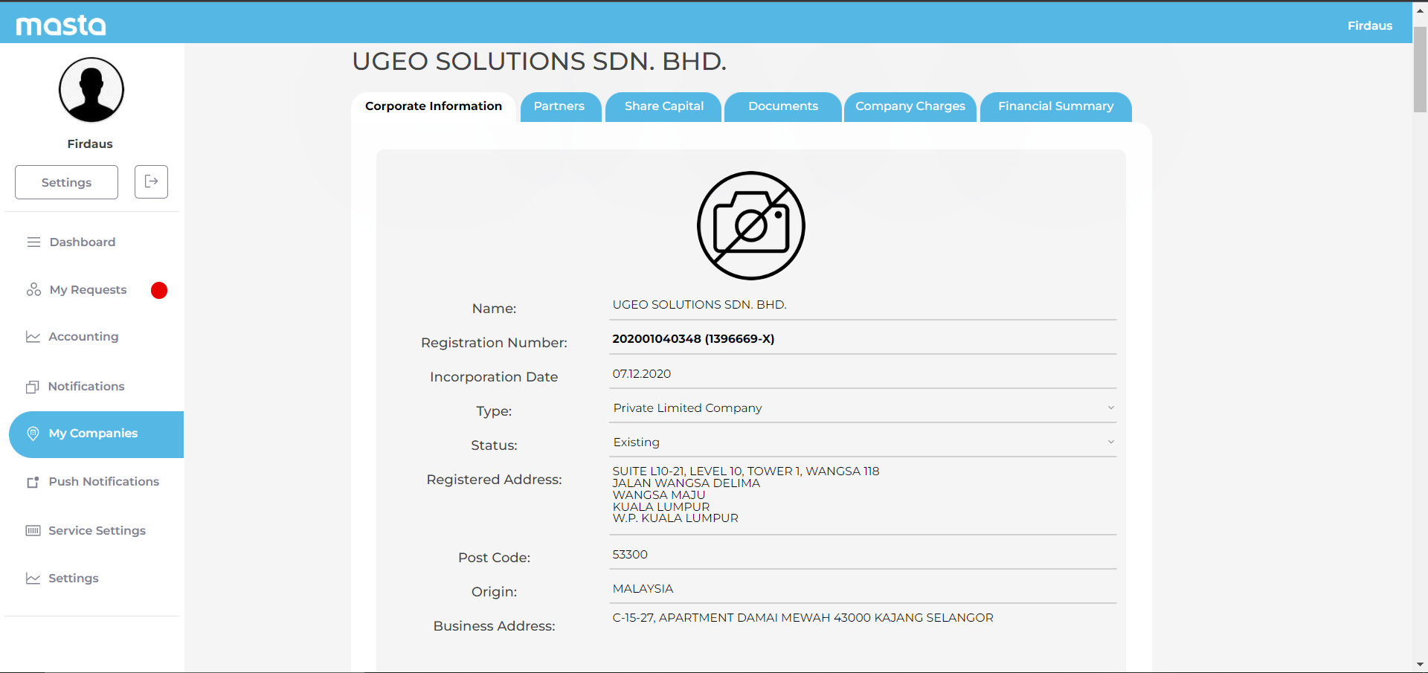Open Notifications page
Screen dimensions: 1428x673
[x=86, y=387]
